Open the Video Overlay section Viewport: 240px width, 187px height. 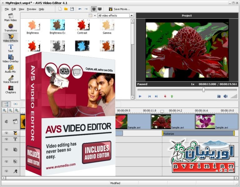tap(10, 59)
